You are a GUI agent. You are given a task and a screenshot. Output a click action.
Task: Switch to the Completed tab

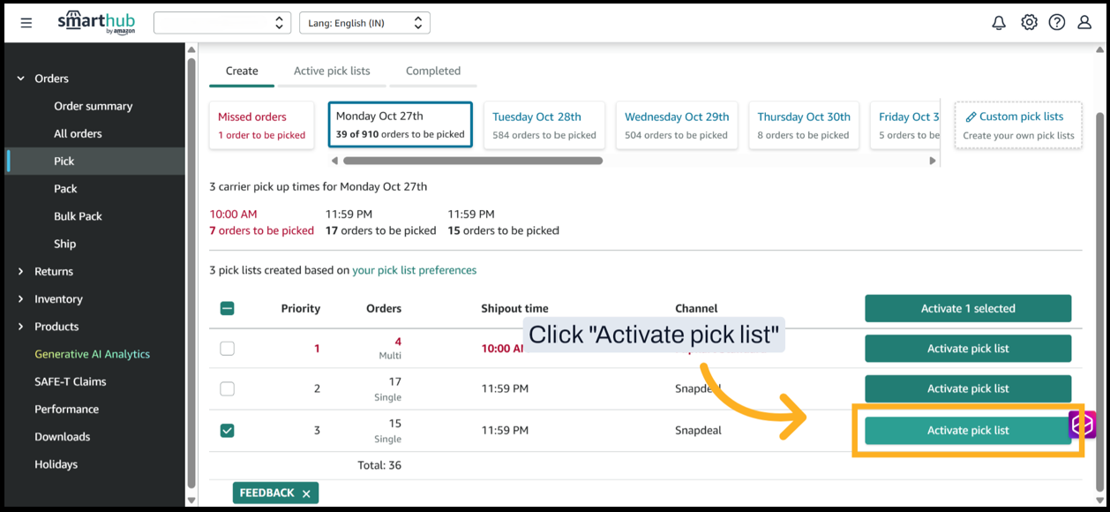click(x=433, y=71)
